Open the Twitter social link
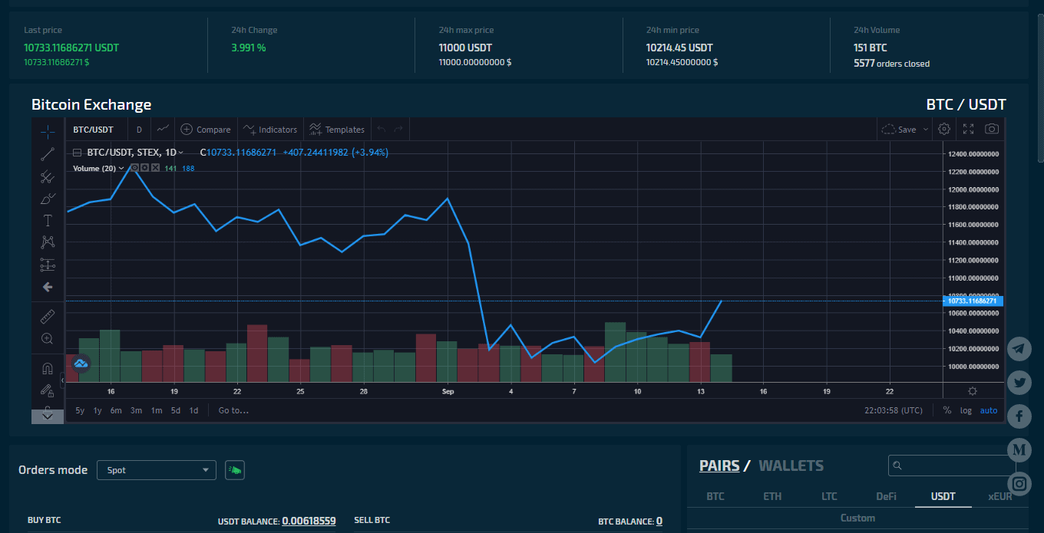 pos(1019,383)
